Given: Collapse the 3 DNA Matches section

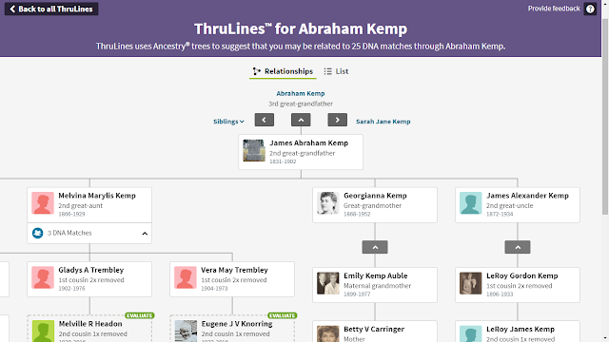Looking at the screenshot, I should tap(145, 234).
